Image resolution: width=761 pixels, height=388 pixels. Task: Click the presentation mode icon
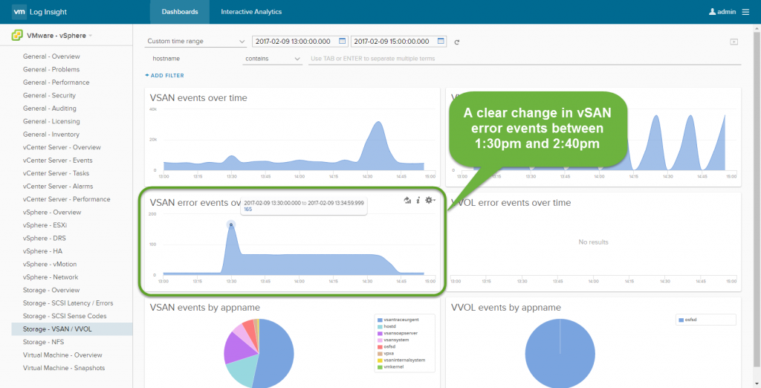point(734,42)
